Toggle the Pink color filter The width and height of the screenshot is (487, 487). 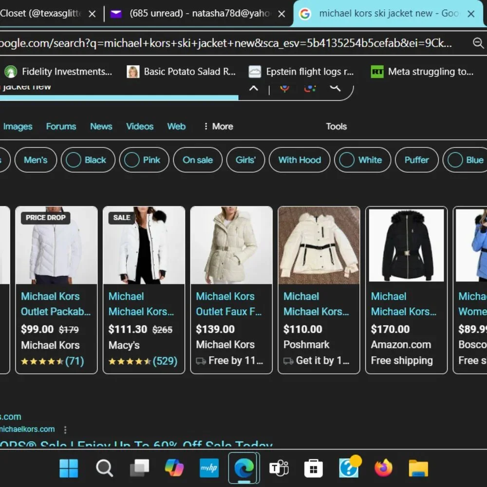coord(144,160)
